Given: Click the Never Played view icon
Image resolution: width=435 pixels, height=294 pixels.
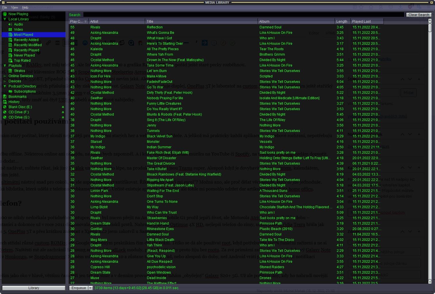Looking at the screenshot, I should pyautogui.click(x=10, y=55).
